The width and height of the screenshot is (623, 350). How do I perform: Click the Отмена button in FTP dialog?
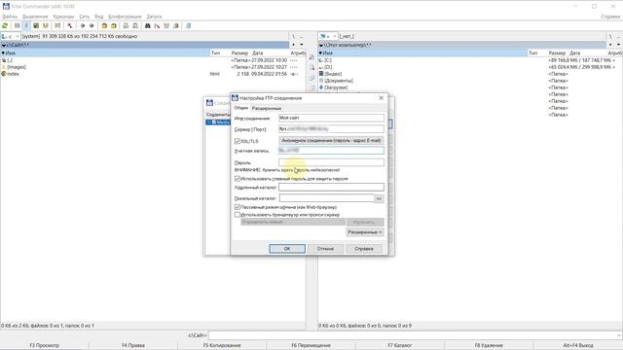(x=325, y=249)
